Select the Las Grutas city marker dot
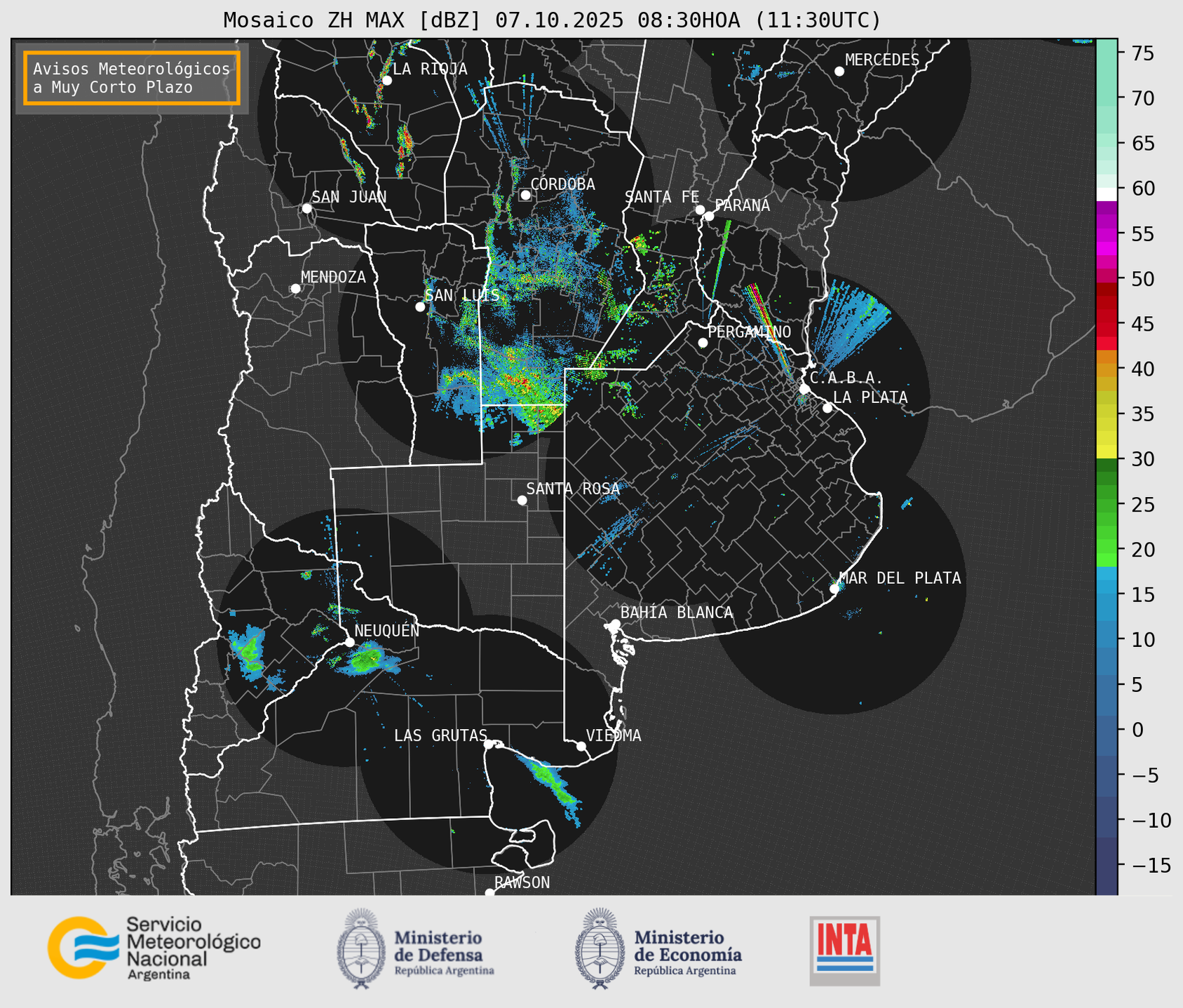This screenshot has height=1008, width=1183. [x=489, y=744]
